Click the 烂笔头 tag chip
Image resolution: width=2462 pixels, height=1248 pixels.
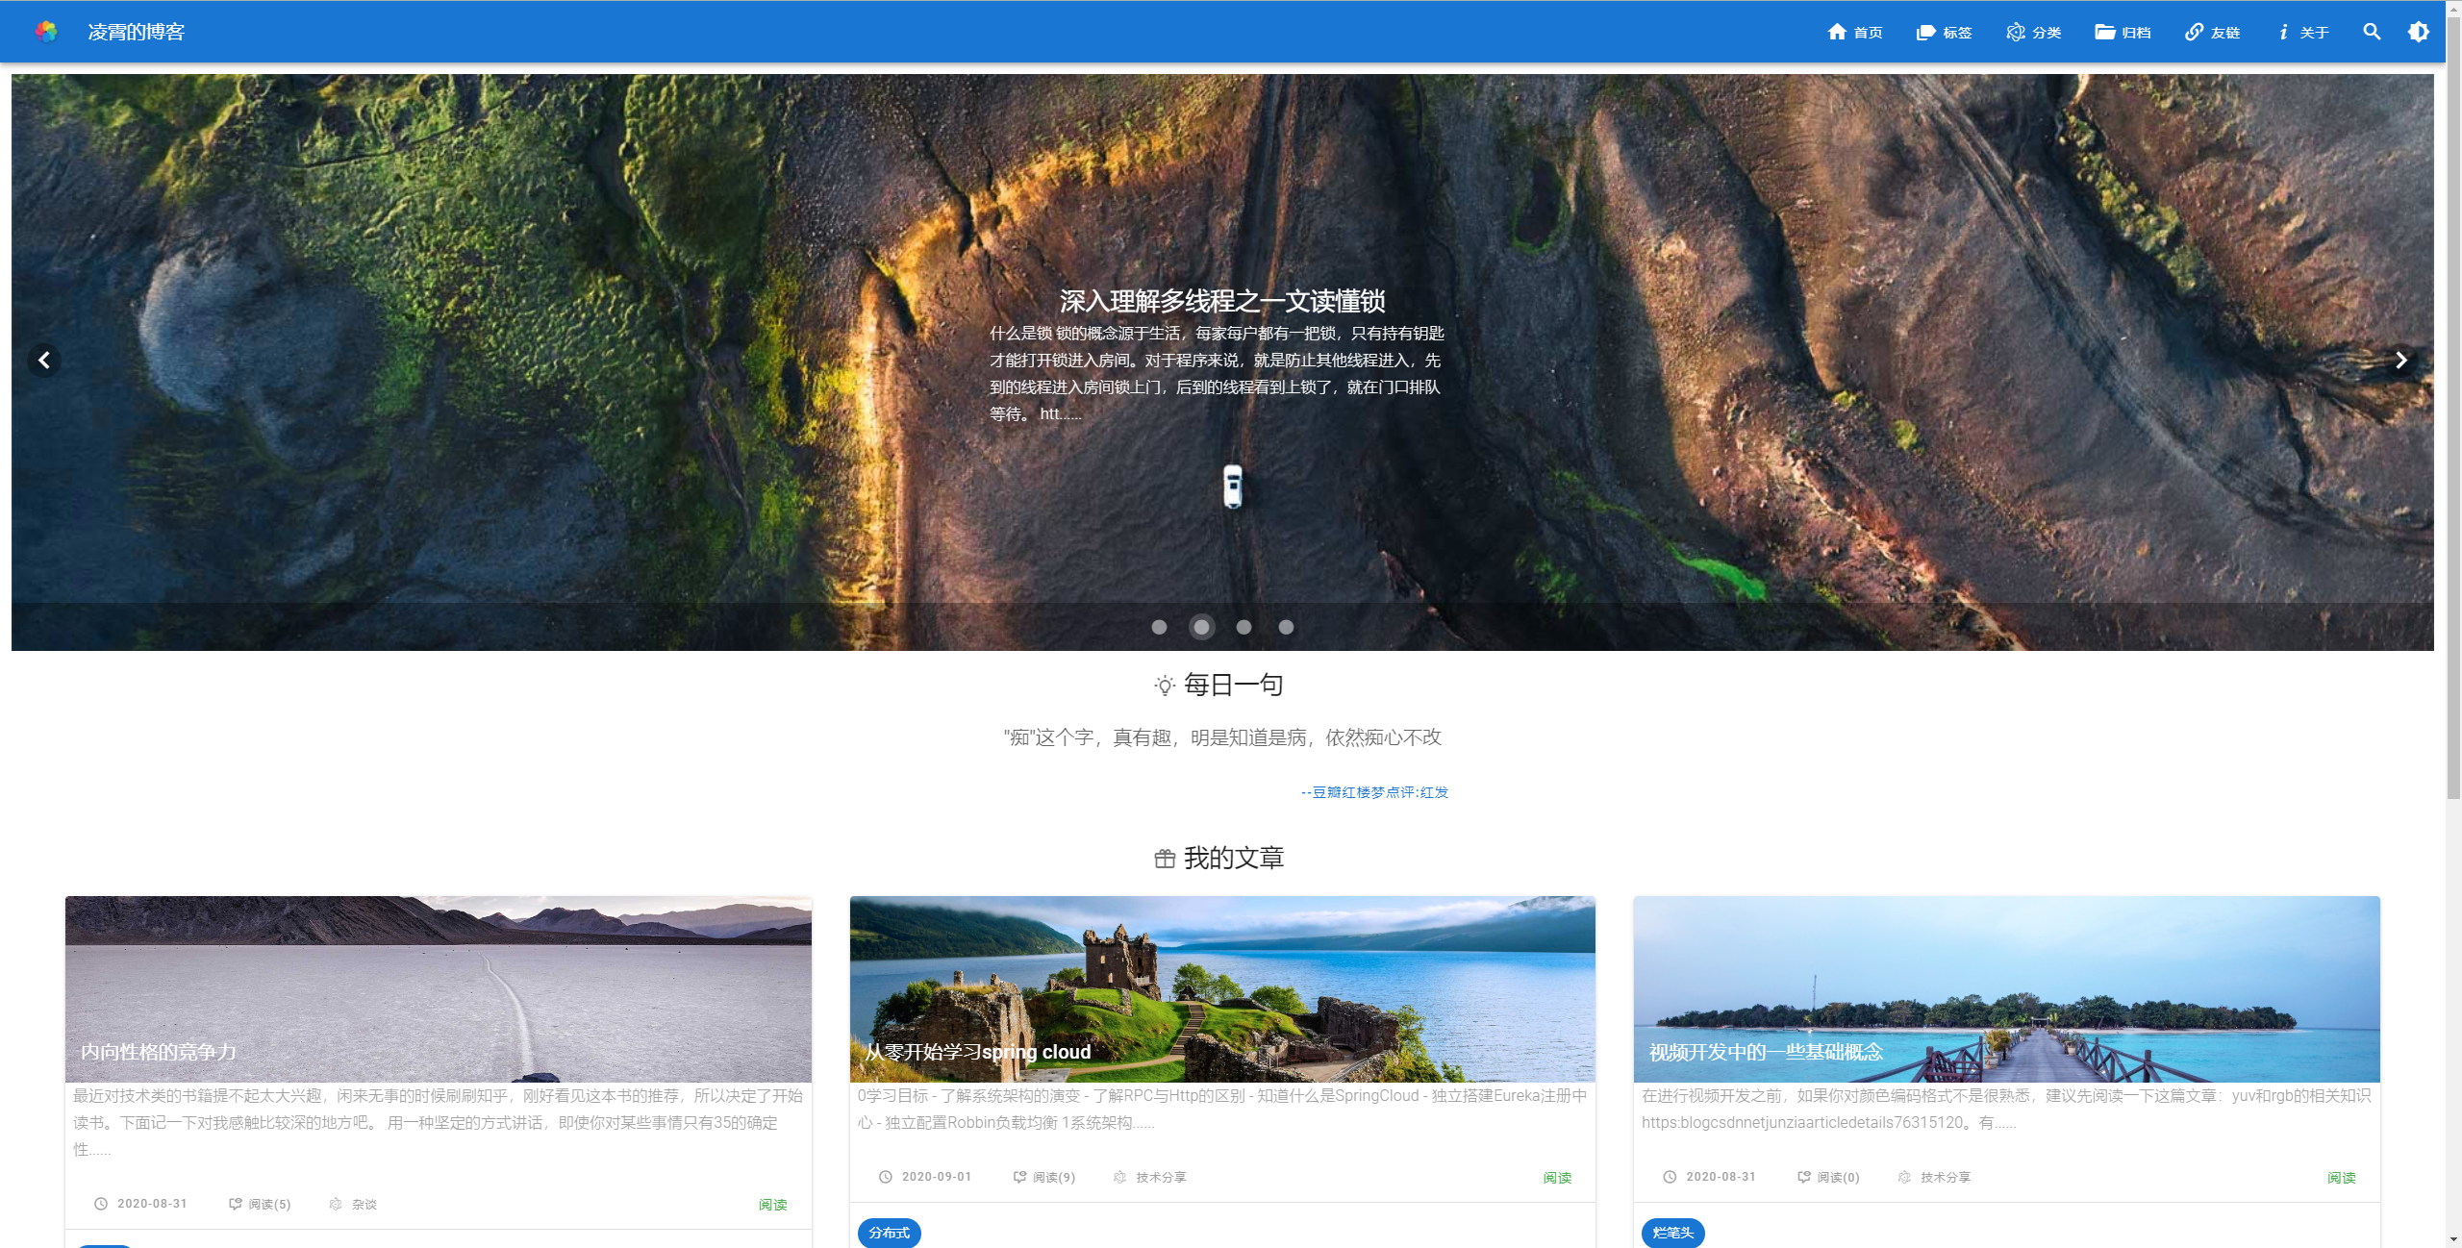pos(1672,1233)
